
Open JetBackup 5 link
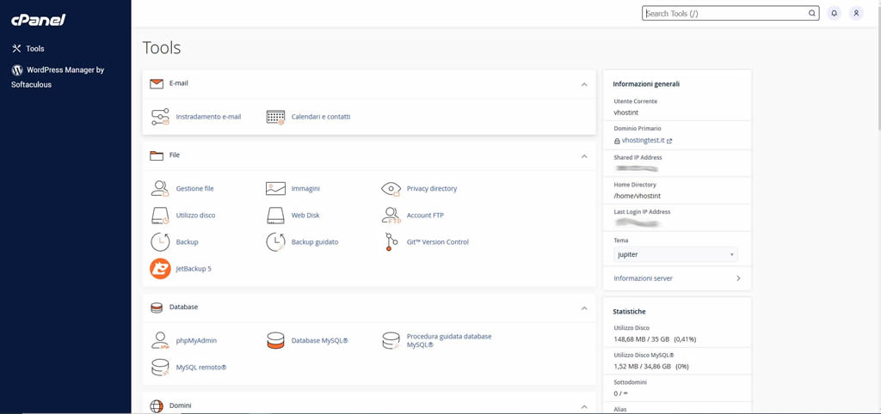point(194,269)
